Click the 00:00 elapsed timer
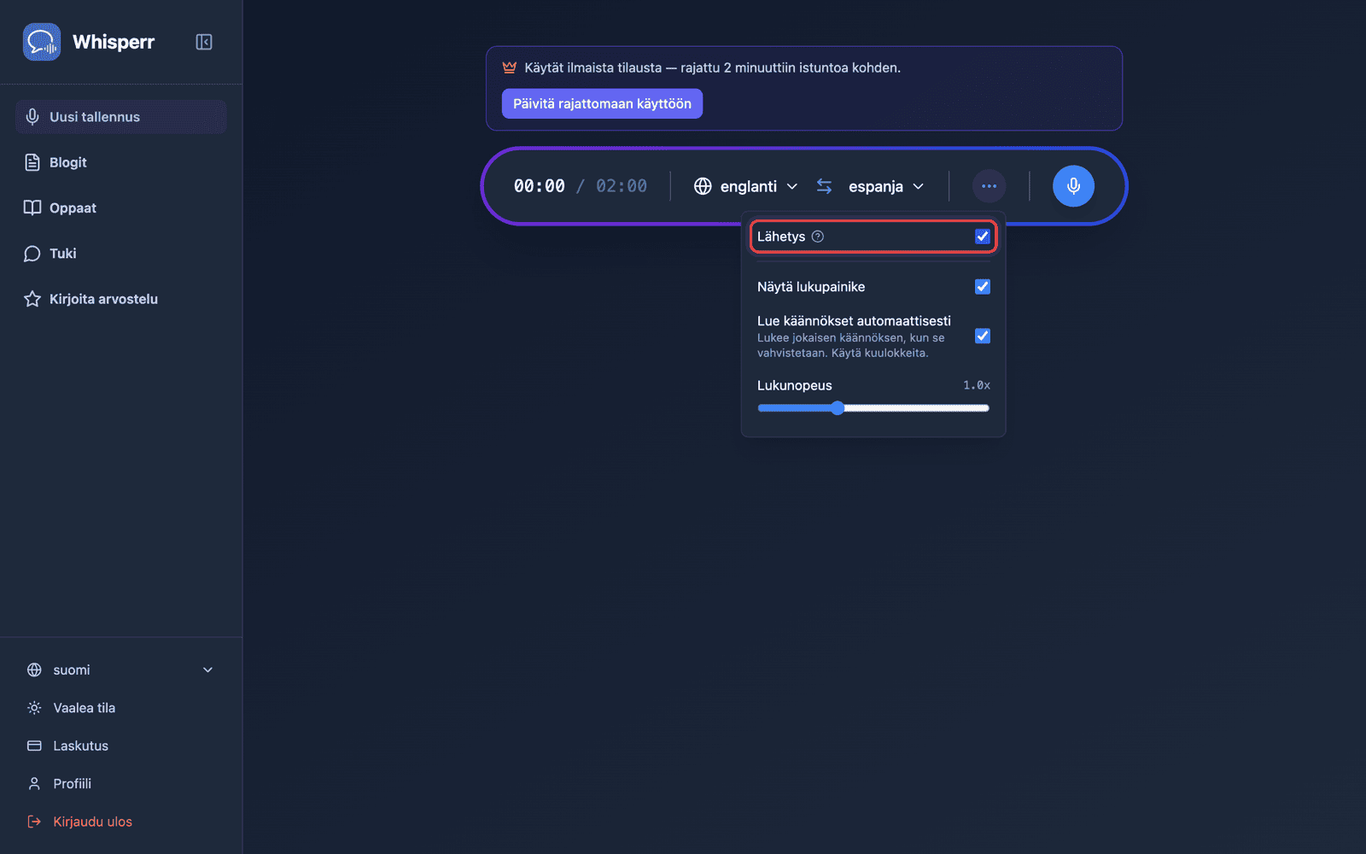This screenshot has width=1366, height=854. 539,186
